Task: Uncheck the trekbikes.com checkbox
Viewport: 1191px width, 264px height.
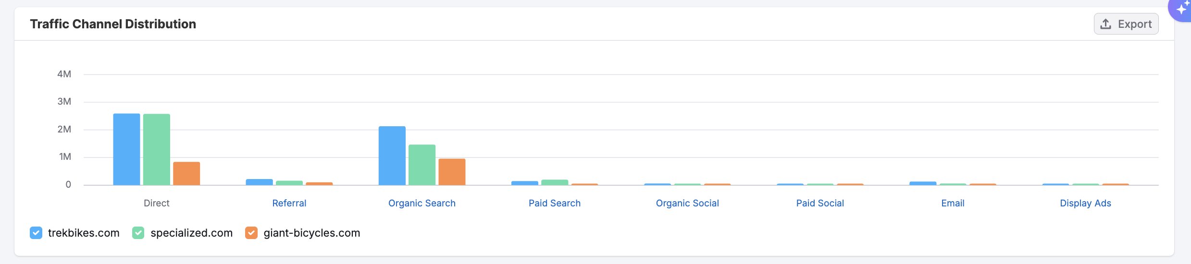Action: [x=36, y=233]
